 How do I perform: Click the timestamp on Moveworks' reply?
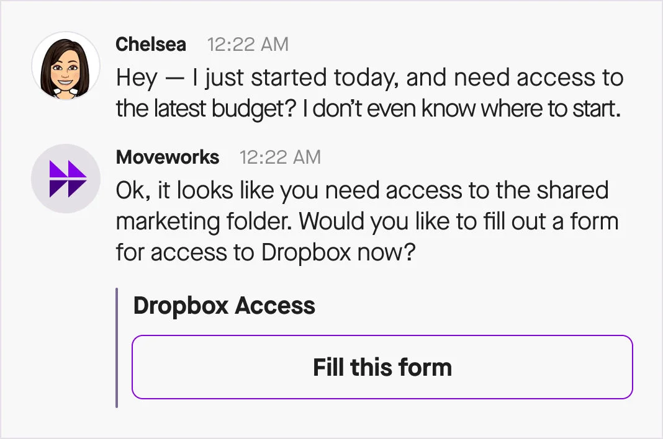pos(280,157)
